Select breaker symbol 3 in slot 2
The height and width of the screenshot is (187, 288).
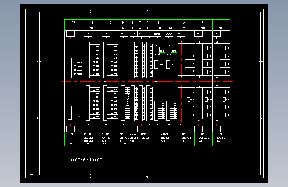(207, 64)
